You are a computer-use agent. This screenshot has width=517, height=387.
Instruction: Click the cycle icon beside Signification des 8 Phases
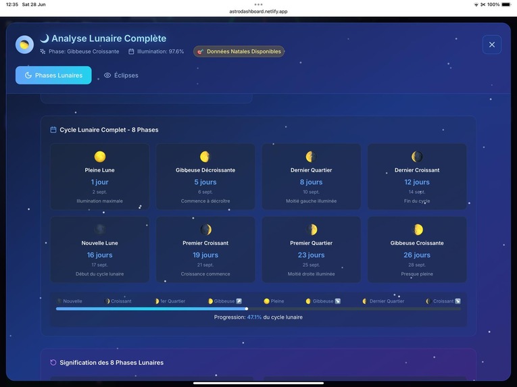[x=53, y=363]
